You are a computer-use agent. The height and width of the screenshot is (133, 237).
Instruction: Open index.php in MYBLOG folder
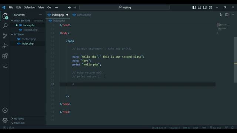point(27,44)
